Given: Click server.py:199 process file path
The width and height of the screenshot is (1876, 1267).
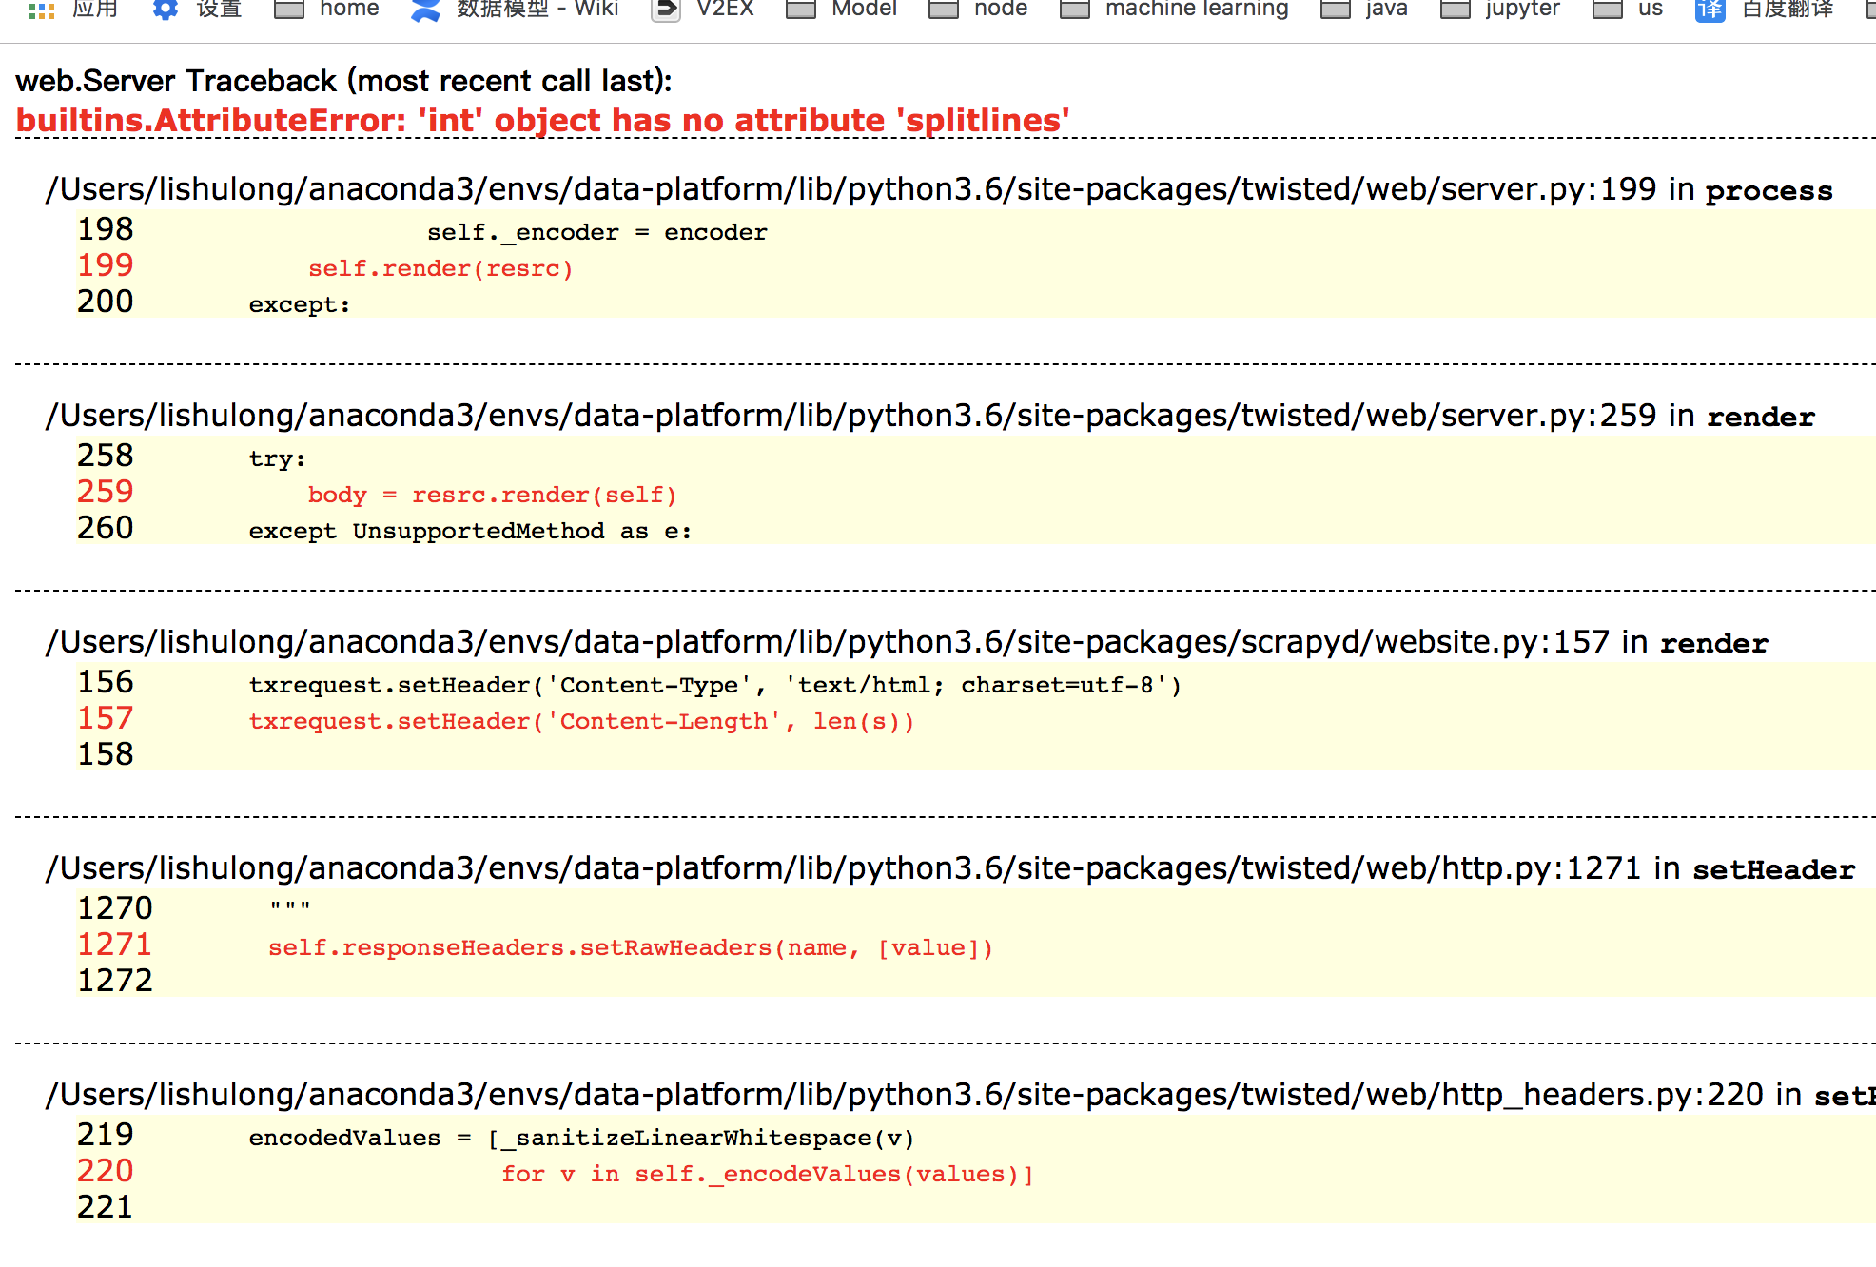Looking at the screenshot, I should [x=937, y=189].
